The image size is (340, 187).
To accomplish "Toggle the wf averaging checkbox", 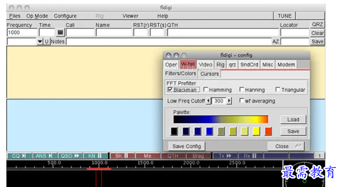I will [242, 101].
